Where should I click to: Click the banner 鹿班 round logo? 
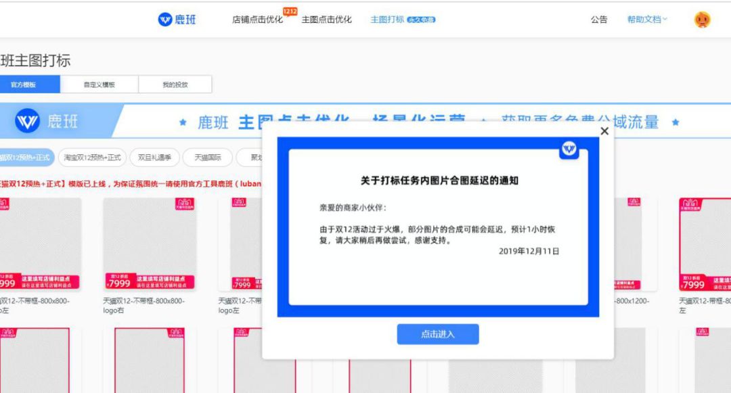27,121
